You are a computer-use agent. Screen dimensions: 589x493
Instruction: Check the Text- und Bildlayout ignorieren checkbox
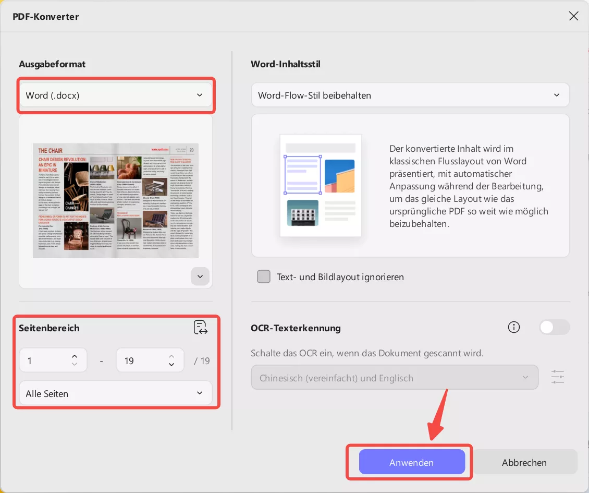pos(264,276)
